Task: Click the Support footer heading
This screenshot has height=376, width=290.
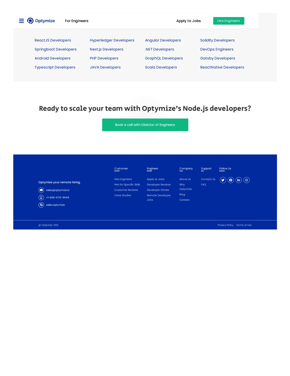Action: (206, 169)
